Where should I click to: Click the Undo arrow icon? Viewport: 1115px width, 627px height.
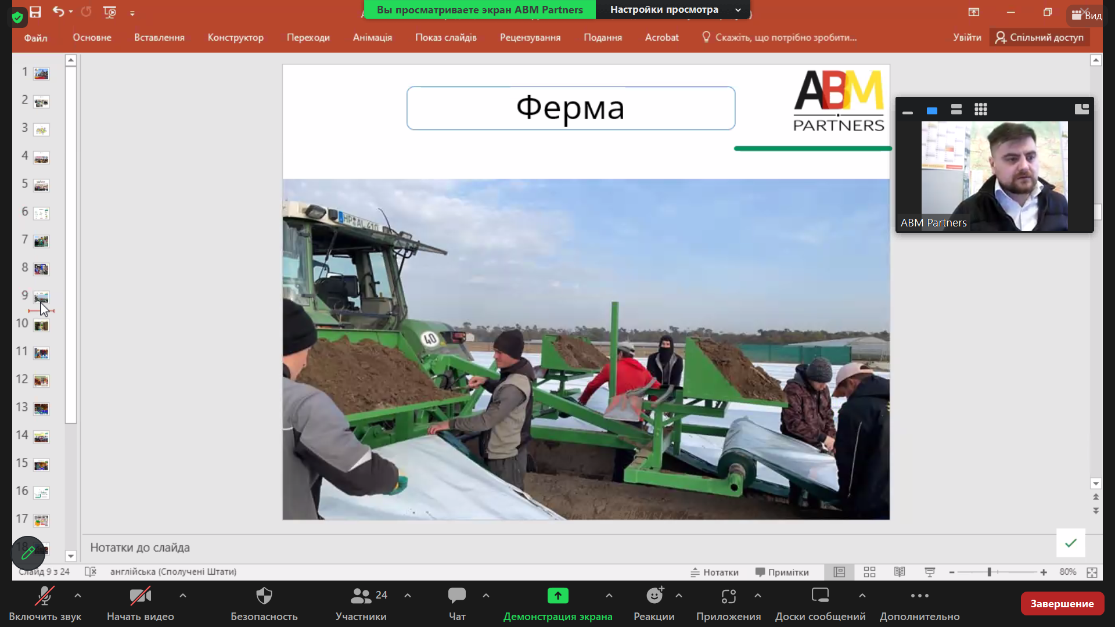[58, 12]
